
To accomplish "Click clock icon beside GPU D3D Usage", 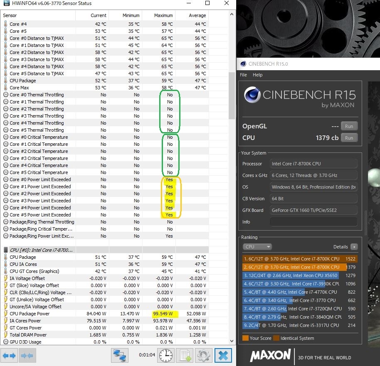I will click(x=5, y=342).
